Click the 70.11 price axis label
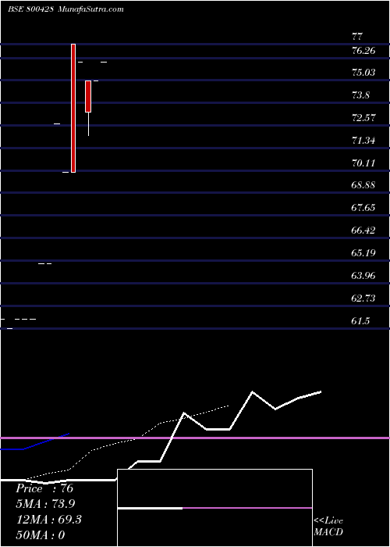Image resolution: width=390 pixels, height=547 pixels. pos(363,163)
